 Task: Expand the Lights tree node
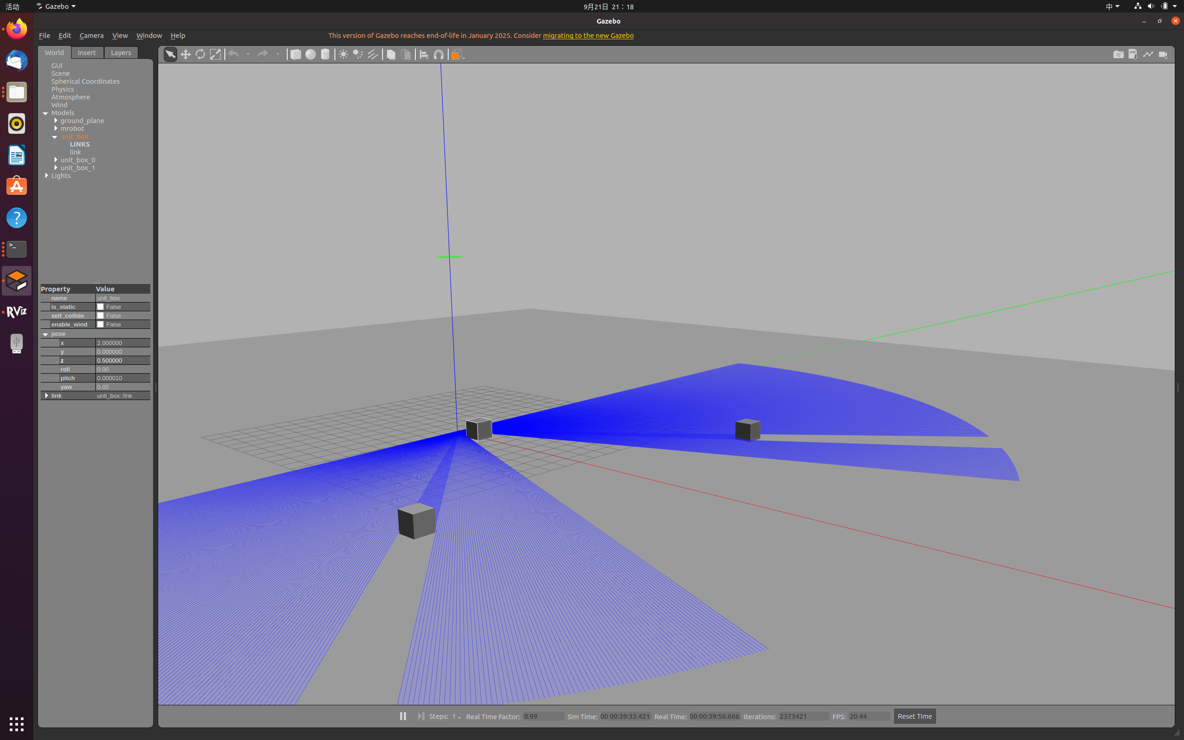click(46, 175)
